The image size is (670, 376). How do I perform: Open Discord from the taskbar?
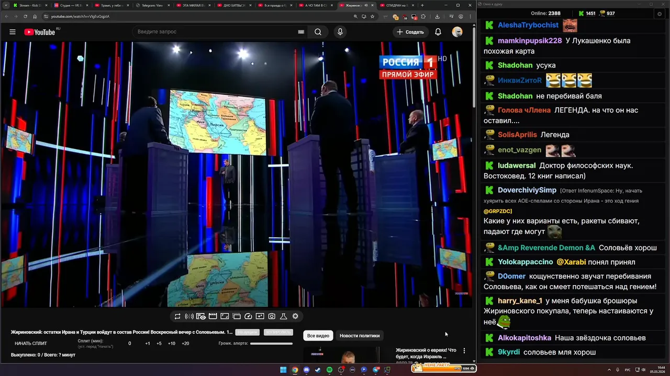[306, 370]
